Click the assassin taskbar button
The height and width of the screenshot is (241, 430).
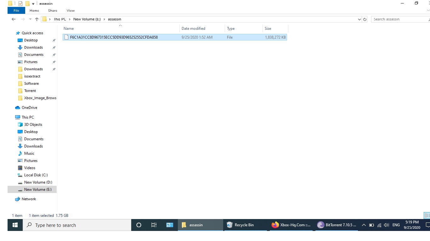click(201, 225)
